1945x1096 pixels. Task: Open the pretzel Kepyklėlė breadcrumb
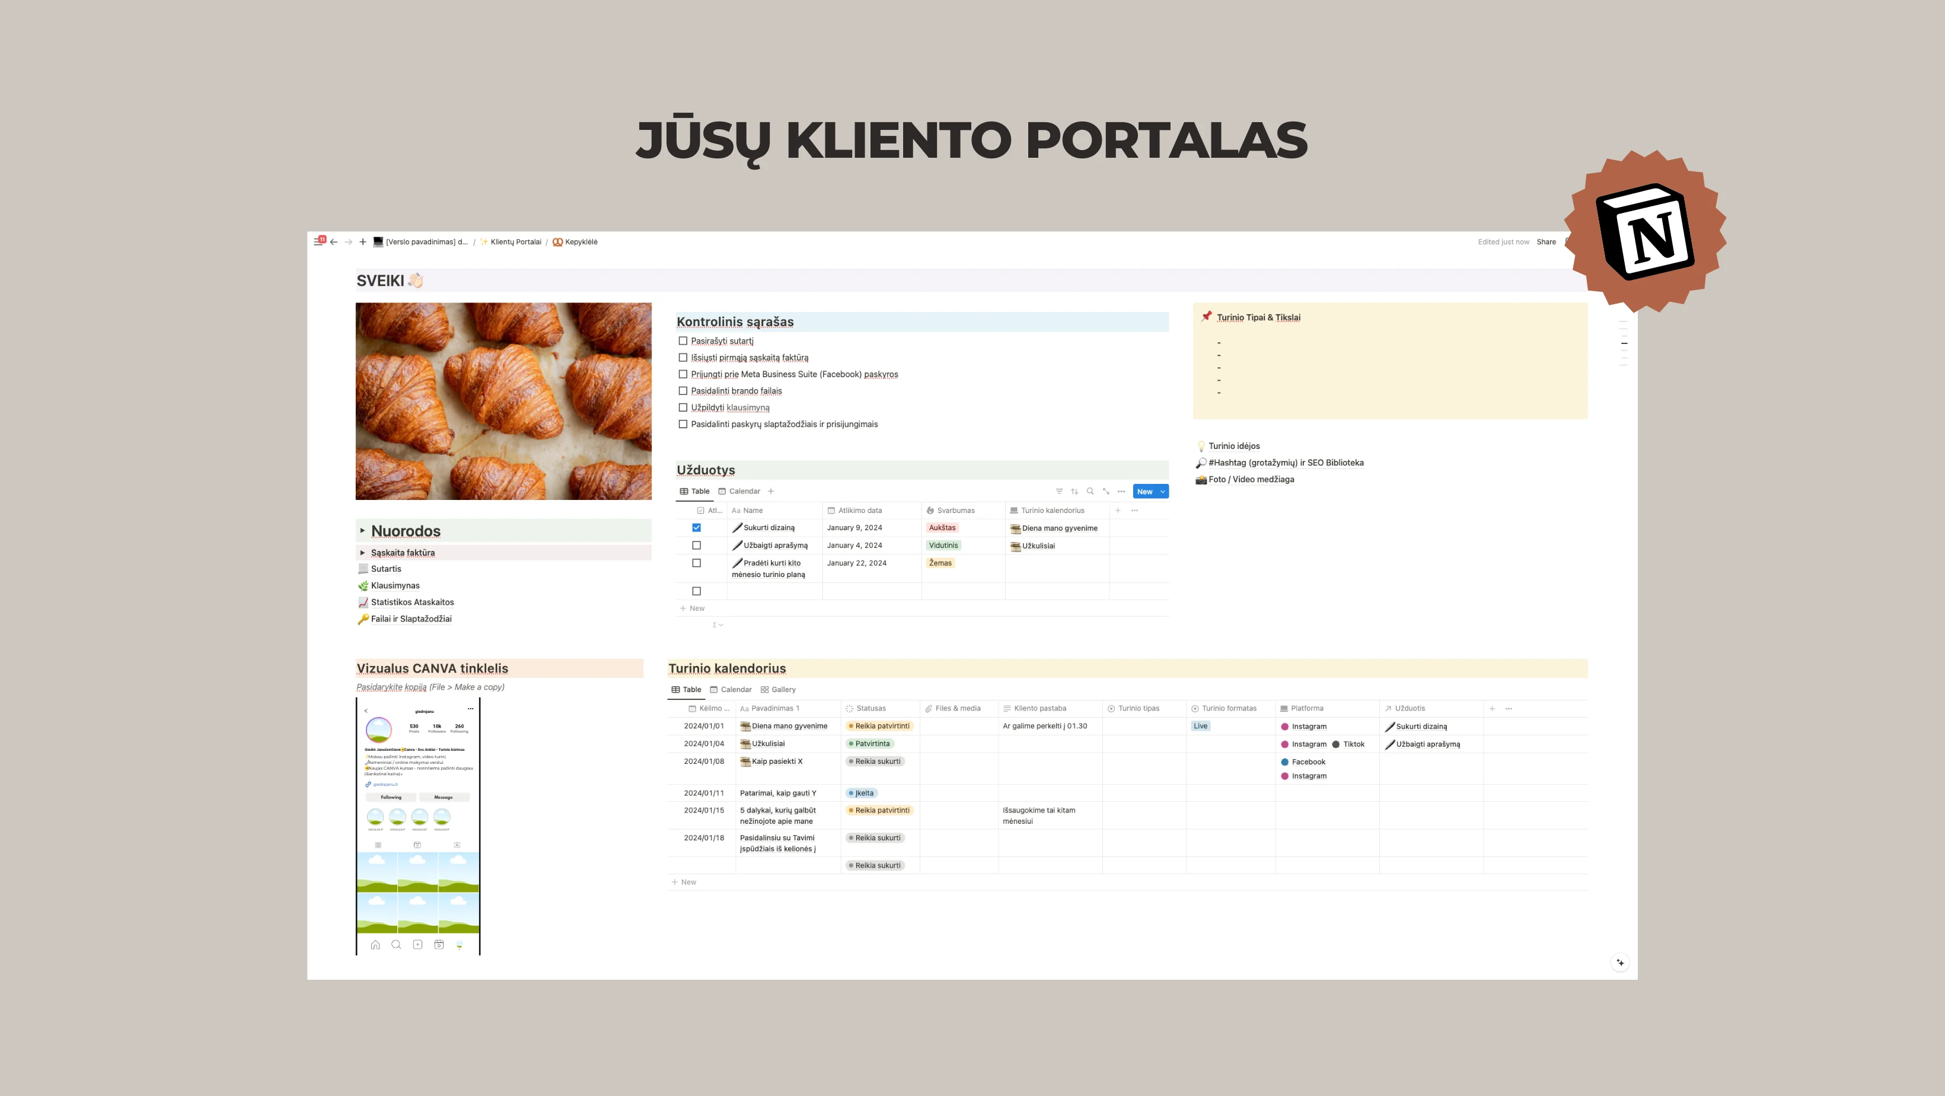point(575,243)
